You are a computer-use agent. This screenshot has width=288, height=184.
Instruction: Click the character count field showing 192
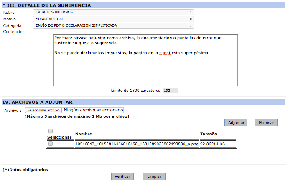pyautogui.click(x=170, y=91)
